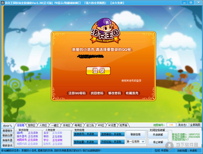Viewport: 203px width, 154px height.
Task: Click the 服务器号 正在读取 row
Action: (x=27, y=136)
